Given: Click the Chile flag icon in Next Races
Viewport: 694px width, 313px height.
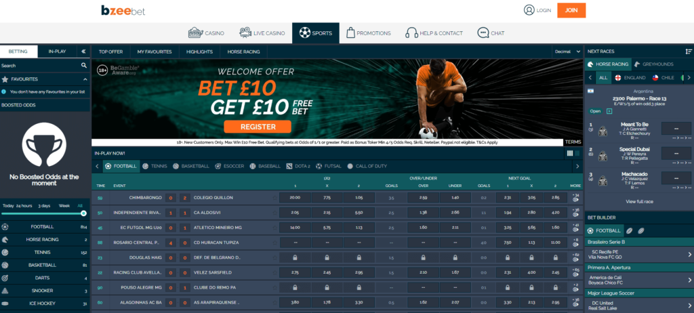Looking at the screenshot, I should tap(655, 77).
